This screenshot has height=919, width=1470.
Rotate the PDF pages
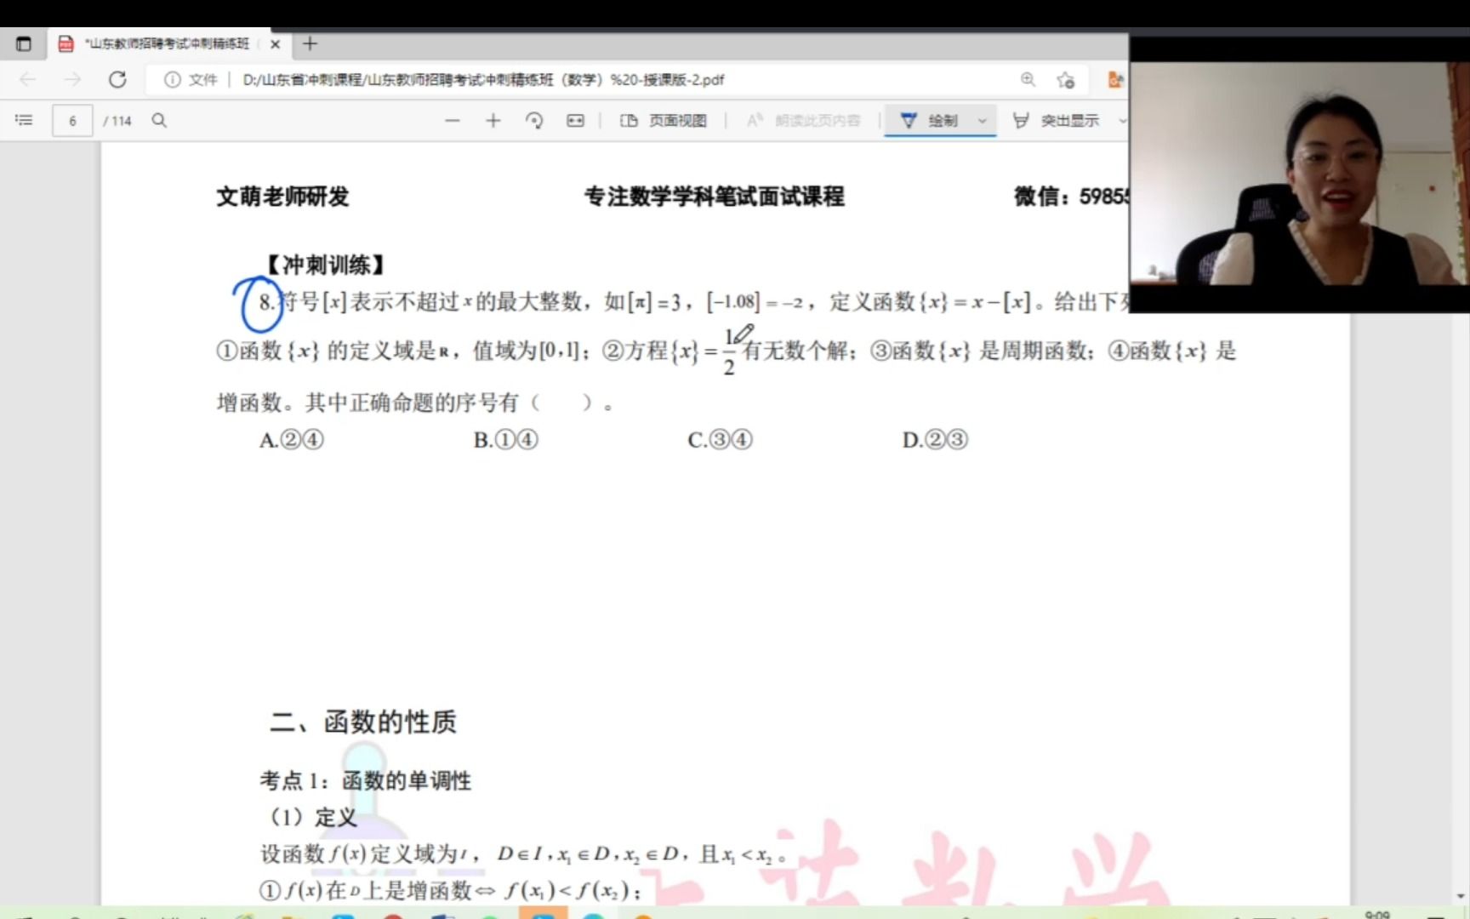534,121
